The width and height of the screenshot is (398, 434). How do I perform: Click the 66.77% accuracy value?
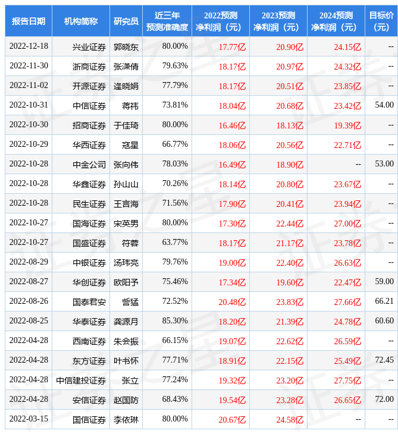[x=175, y=144]
